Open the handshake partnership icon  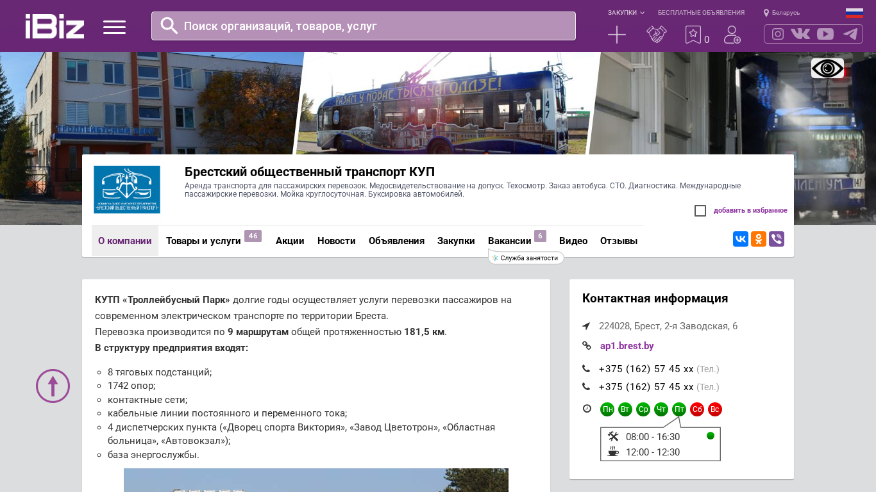pyautogui.click(x=657, y=35)
